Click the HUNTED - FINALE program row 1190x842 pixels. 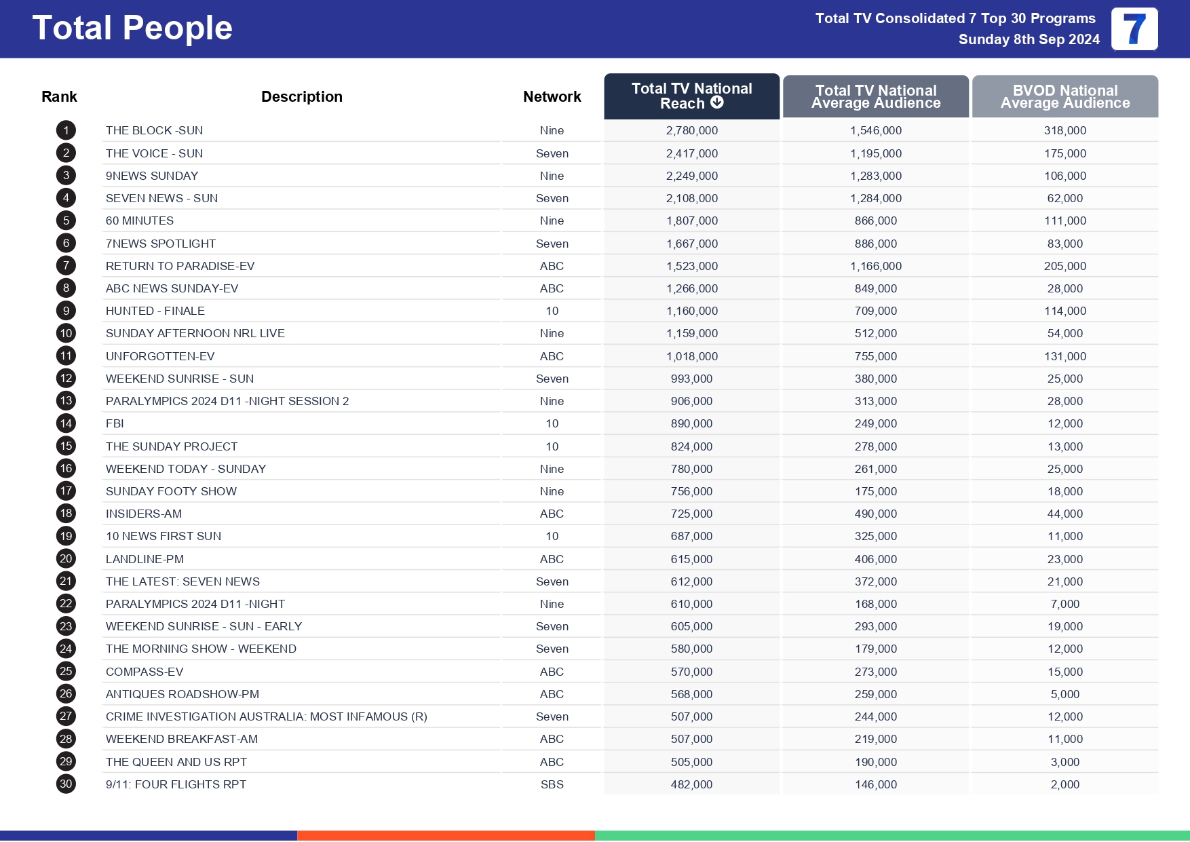155,311
